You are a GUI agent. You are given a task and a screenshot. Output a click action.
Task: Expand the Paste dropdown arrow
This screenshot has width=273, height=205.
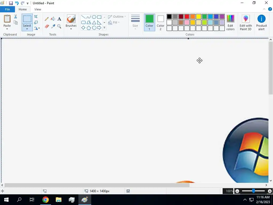point(7,29)
